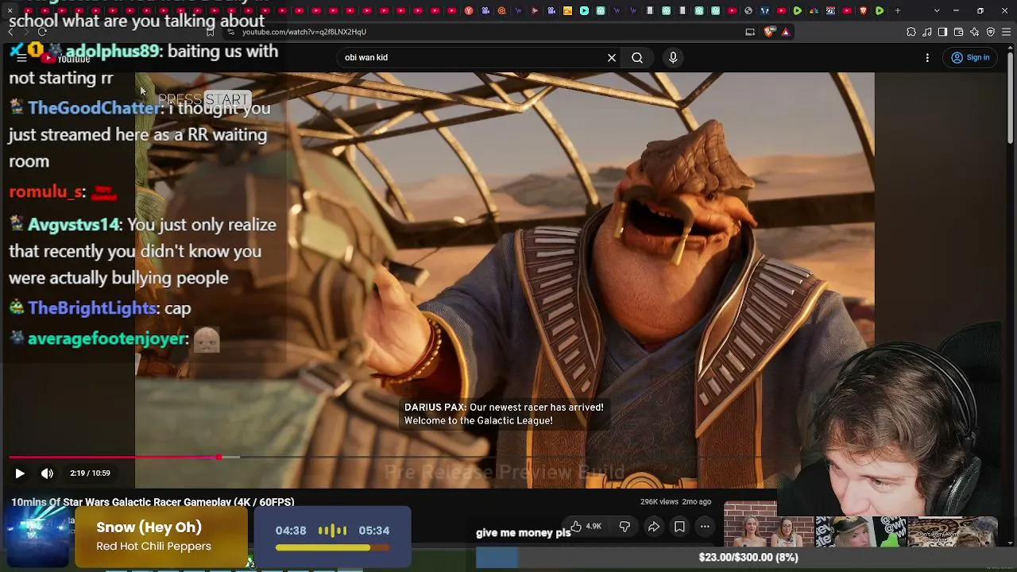1017x572 pixels.
Task: Open the Brave VPN shield icon
Action: click(x=991, y=32)
